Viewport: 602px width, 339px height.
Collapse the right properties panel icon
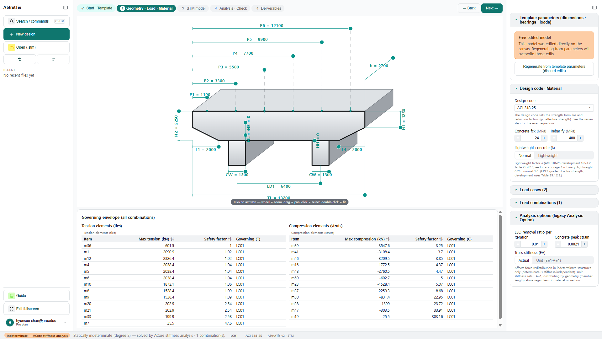(594, 8)
